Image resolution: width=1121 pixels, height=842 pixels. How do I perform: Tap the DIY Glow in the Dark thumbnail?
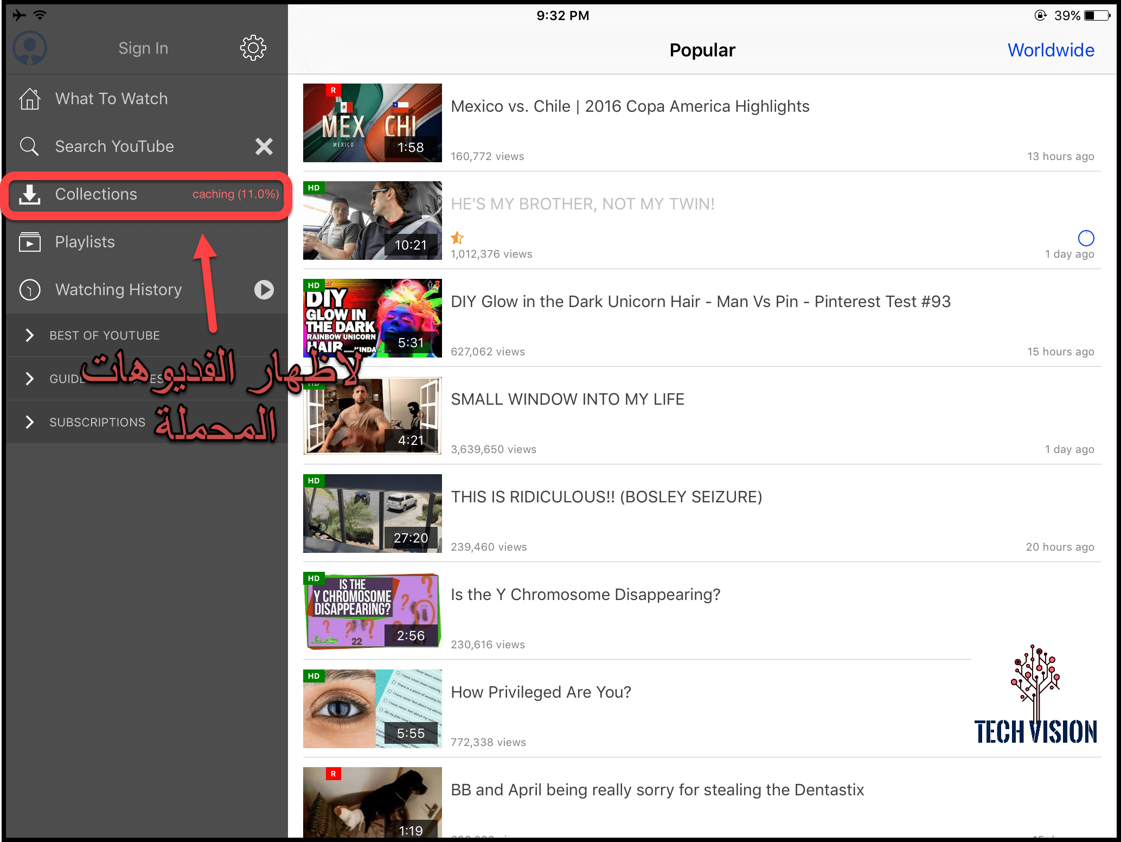click(x=373, y=318)
